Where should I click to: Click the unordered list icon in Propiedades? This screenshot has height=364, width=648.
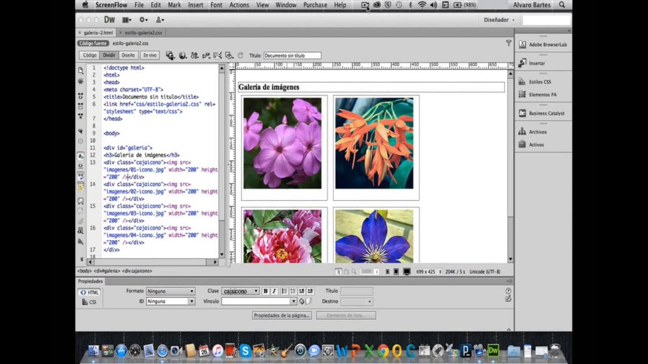(285, 291)
